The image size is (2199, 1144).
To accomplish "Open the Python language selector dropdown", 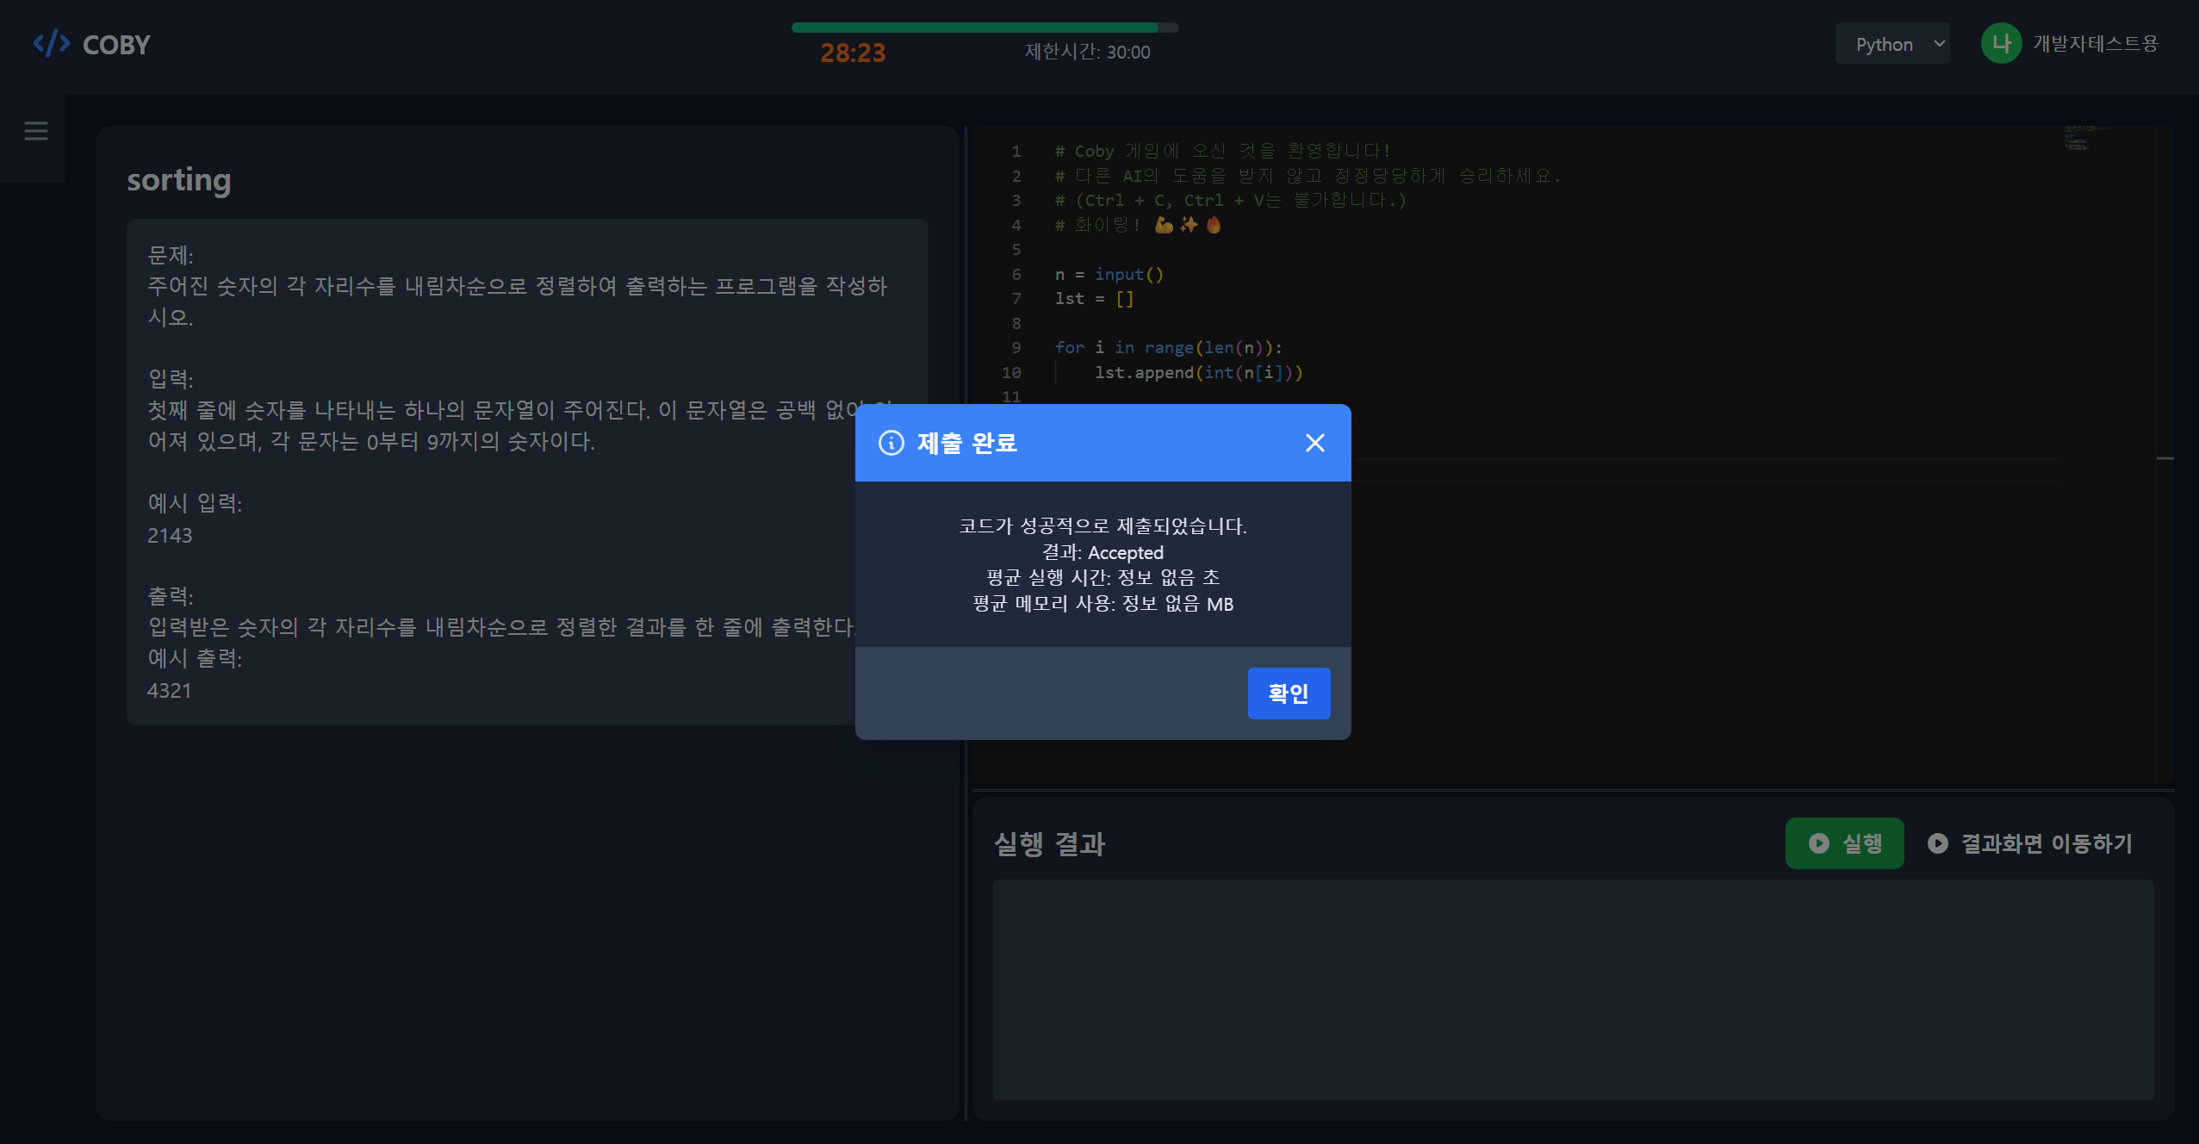I will [x=1892, y=43].
